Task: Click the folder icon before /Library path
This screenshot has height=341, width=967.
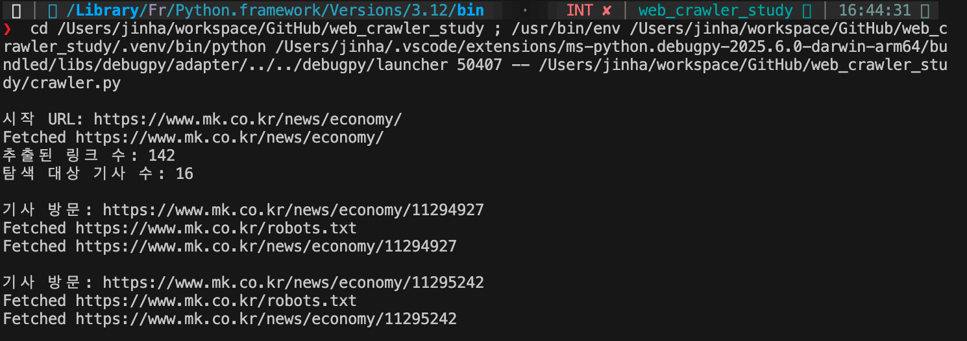Action: coord(53,10)
